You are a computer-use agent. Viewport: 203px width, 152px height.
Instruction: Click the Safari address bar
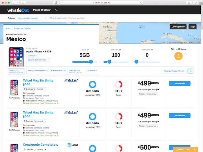pyautogui.click(x=101, y=3)
